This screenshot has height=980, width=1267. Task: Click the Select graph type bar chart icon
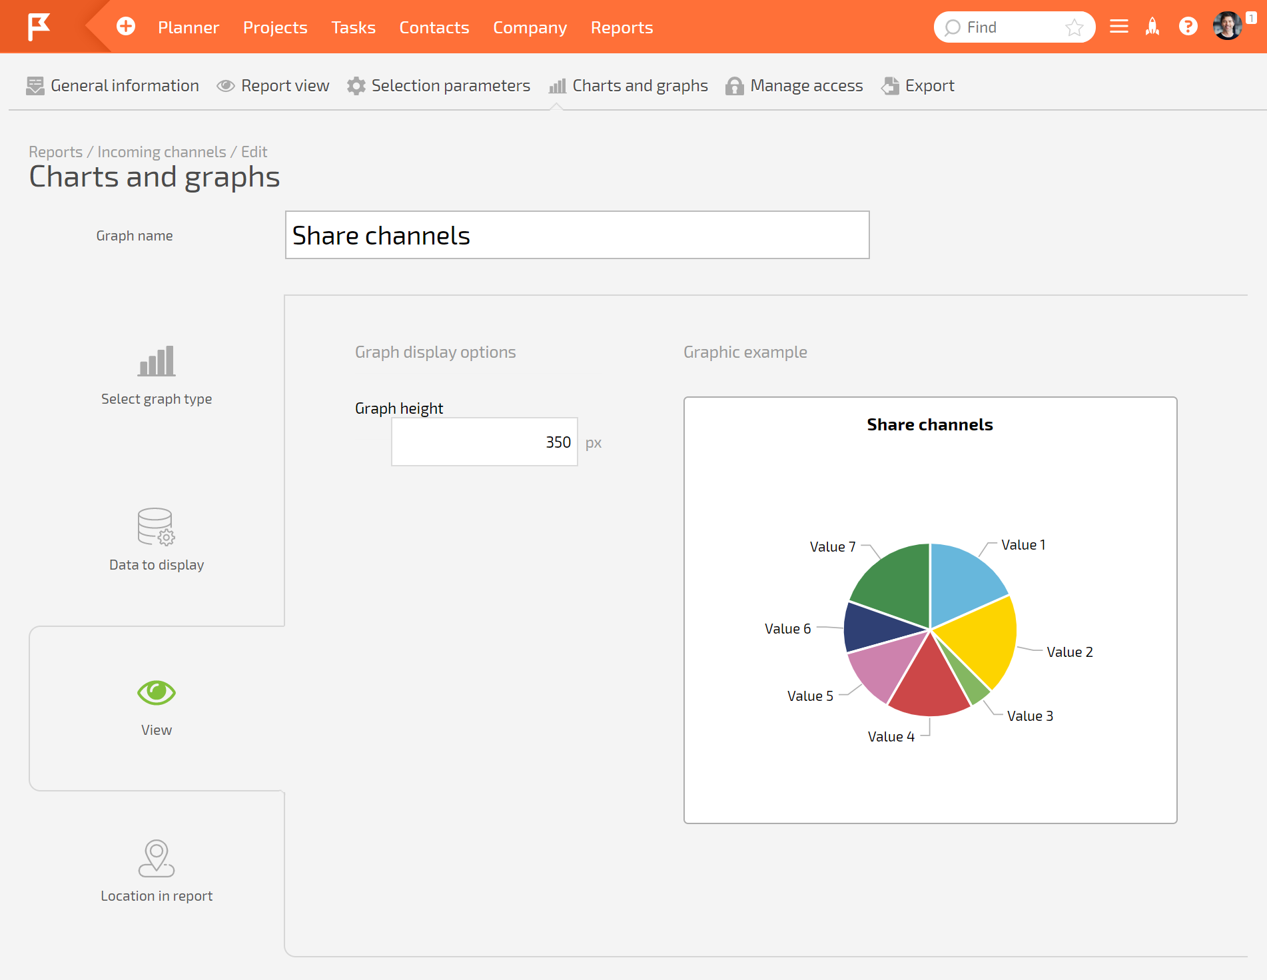157,361
